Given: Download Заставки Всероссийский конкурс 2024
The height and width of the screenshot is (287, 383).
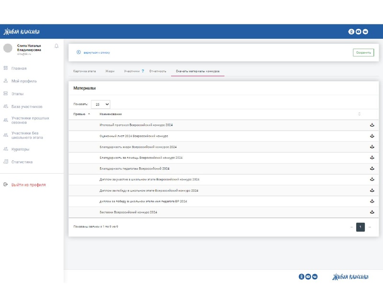Looking at the screenshot, I should pyautogui.click(x=372, y=212).
